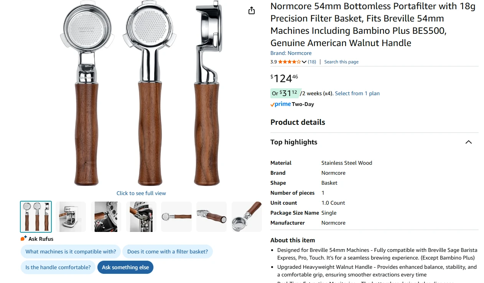This screenshot has width=484, height=283.
Task: Click to see full view of image
Action: pyautogui.click(x=141, y=193)
